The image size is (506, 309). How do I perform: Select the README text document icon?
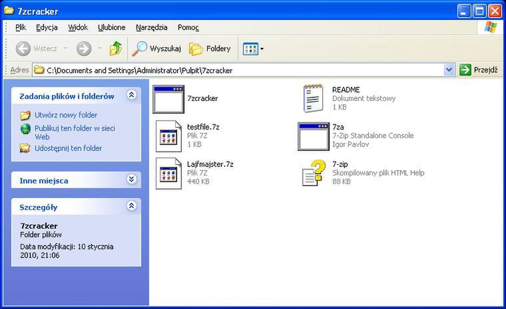coord(314,98)
